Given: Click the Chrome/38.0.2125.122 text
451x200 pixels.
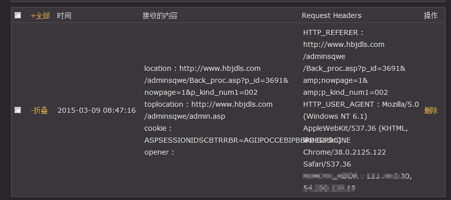Looking at the screenshot, I should [345, 152].
